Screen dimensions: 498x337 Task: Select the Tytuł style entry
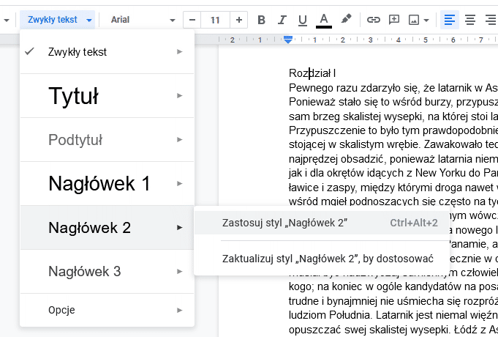(107, 95)
